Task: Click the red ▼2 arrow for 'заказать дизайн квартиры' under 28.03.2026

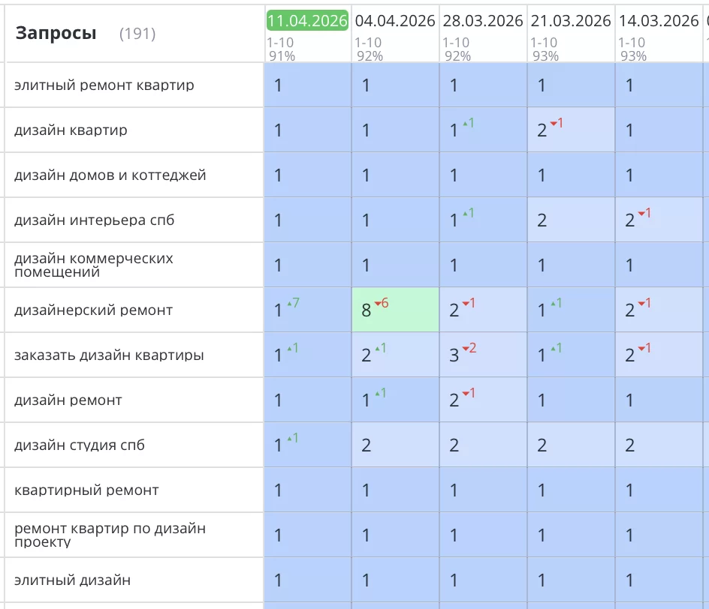Action: coord(469,349)
